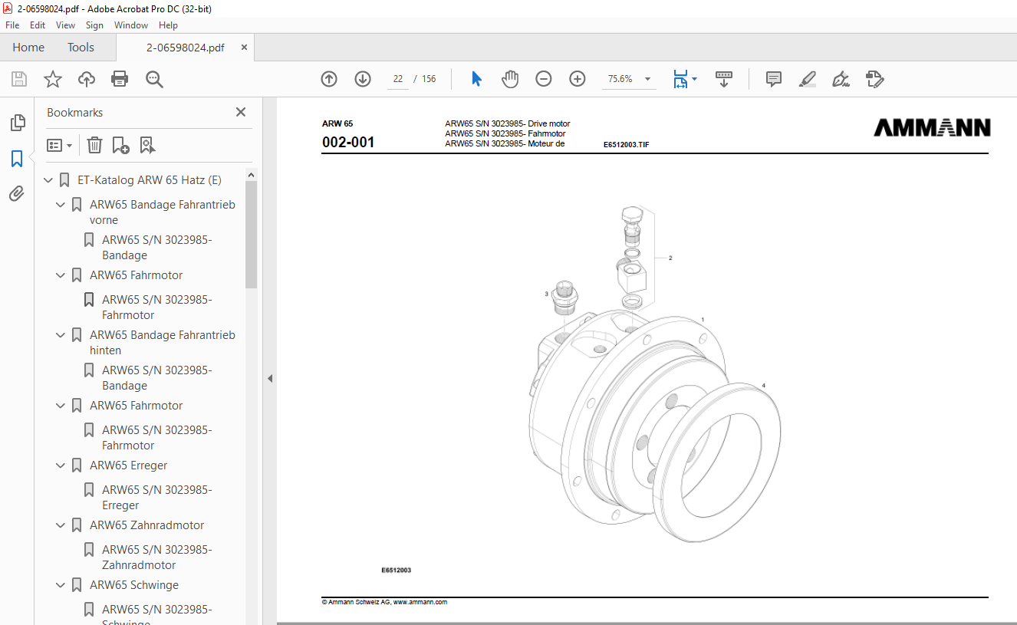1017x625 pixels.
Task: Zoom out with minus icon
Action: [544, 79]
